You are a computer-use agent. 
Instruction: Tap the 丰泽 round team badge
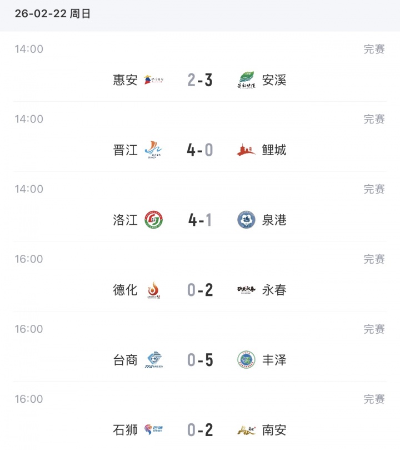(246, 360)
